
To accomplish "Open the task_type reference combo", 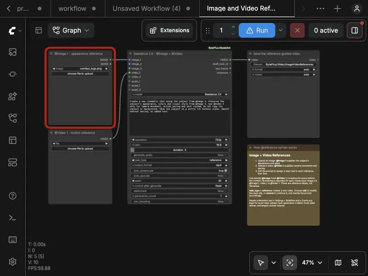I will tap(179, 160).
